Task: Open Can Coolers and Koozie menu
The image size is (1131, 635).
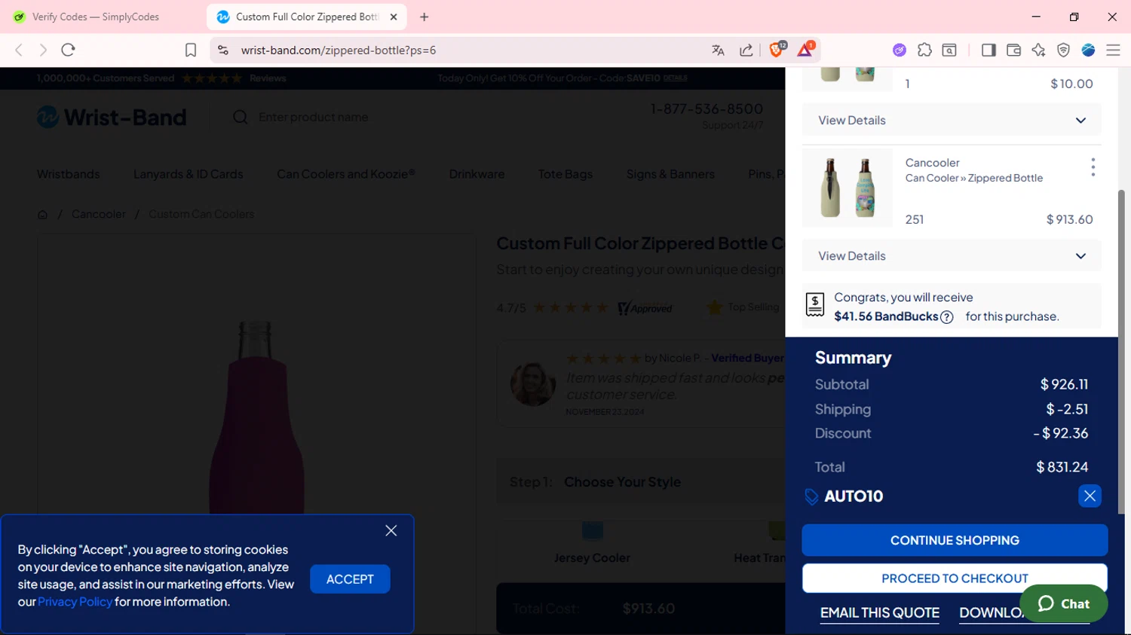Action: (346, 174)
